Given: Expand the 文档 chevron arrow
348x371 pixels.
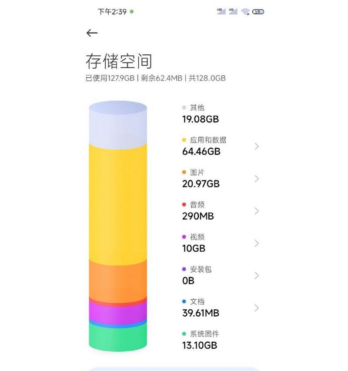Looking at the screenshot, I should click(x=257, y=308).
